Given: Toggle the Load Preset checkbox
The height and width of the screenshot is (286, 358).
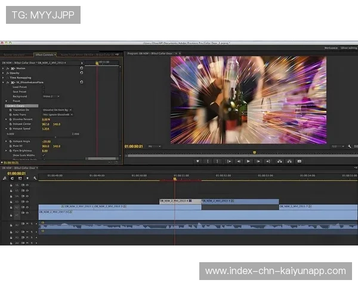Looking at the screenshot, I should tap(44, 87).
